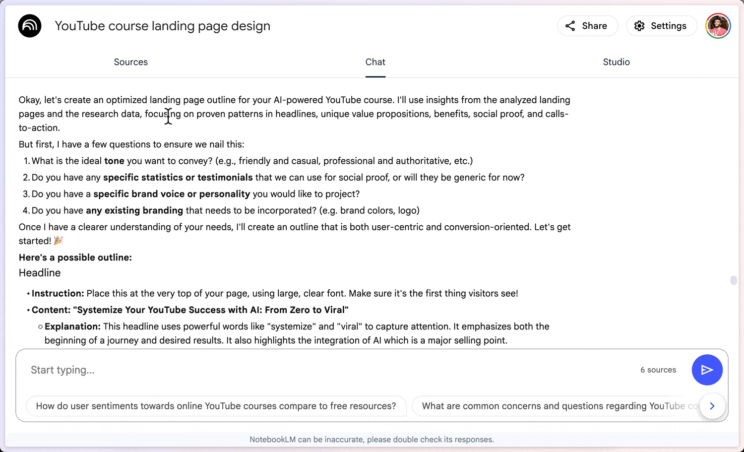This screenshot has height=452, width=744.
Task: Select the Chat tab
Action: [375, 62]
